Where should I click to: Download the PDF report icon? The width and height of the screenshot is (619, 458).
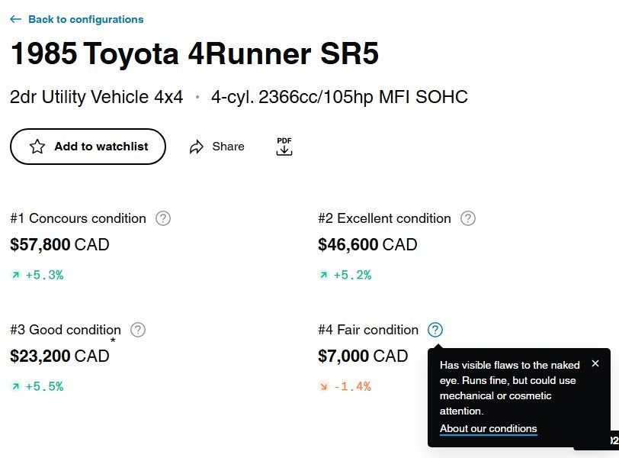coord(284,147)
